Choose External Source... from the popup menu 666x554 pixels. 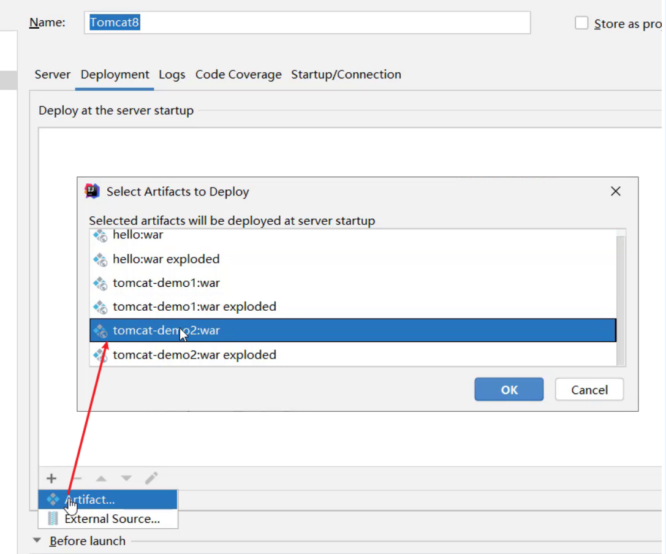coord(108,518)
